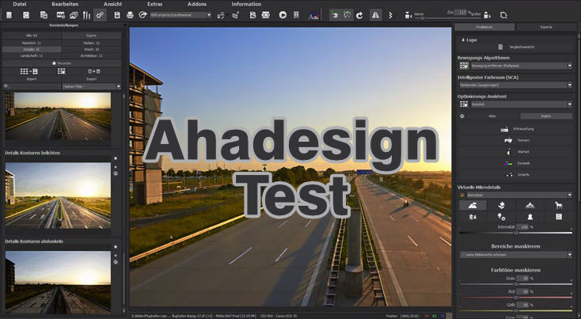Mark Details Konturen abdunkeln preset as favorite star
The image size is (581, 319).
(116, 247)
